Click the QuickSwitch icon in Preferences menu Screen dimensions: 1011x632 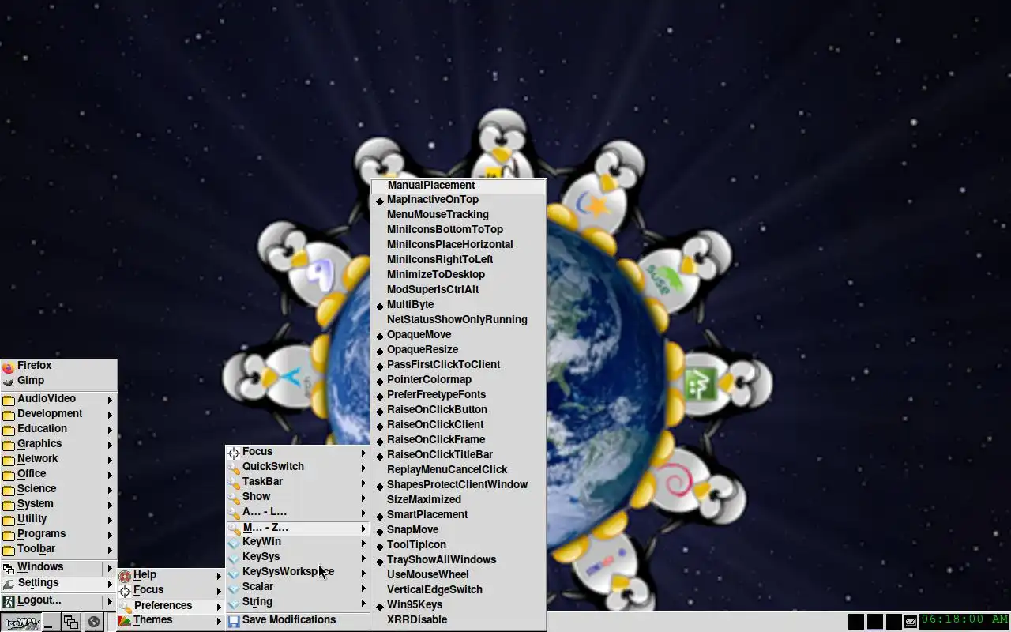pyautogui.click(x=234, y=468)
